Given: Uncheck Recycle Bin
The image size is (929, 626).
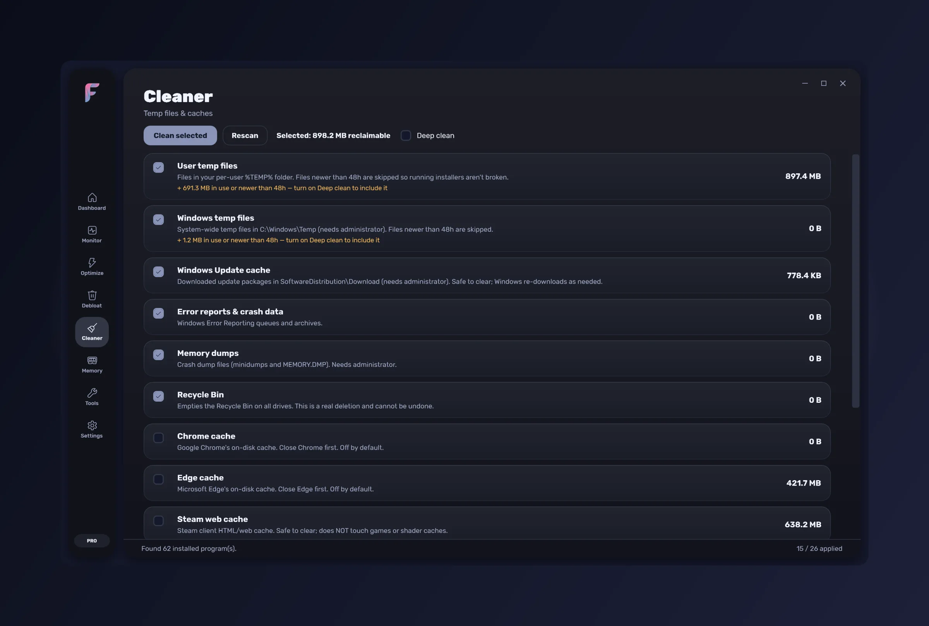Looking at the screenshot, I should point(159,397).
